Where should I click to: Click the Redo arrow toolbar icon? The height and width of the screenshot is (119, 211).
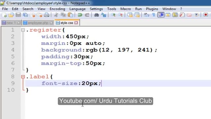[x=87, y=15]
